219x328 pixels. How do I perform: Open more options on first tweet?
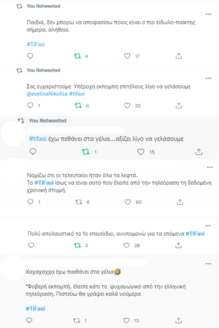click(x=208, y=14)
